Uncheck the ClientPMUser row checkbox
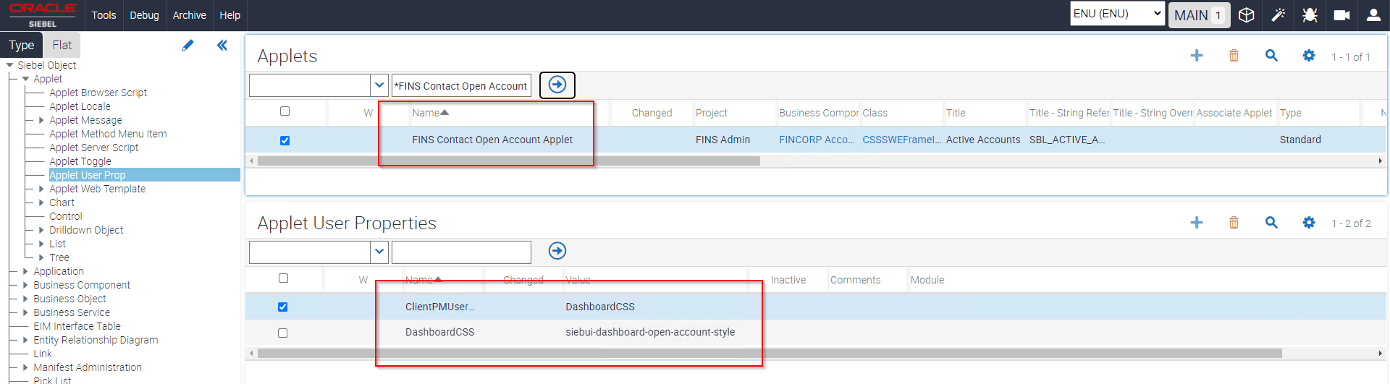The image size is (1390, 384). (282, 307)
